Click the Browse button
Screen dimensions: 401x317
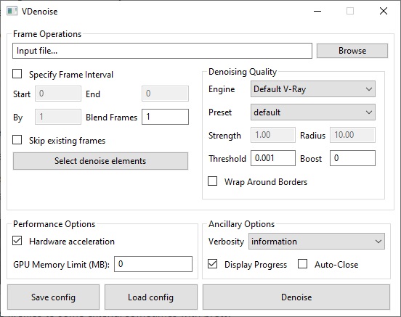pos(352,51)
